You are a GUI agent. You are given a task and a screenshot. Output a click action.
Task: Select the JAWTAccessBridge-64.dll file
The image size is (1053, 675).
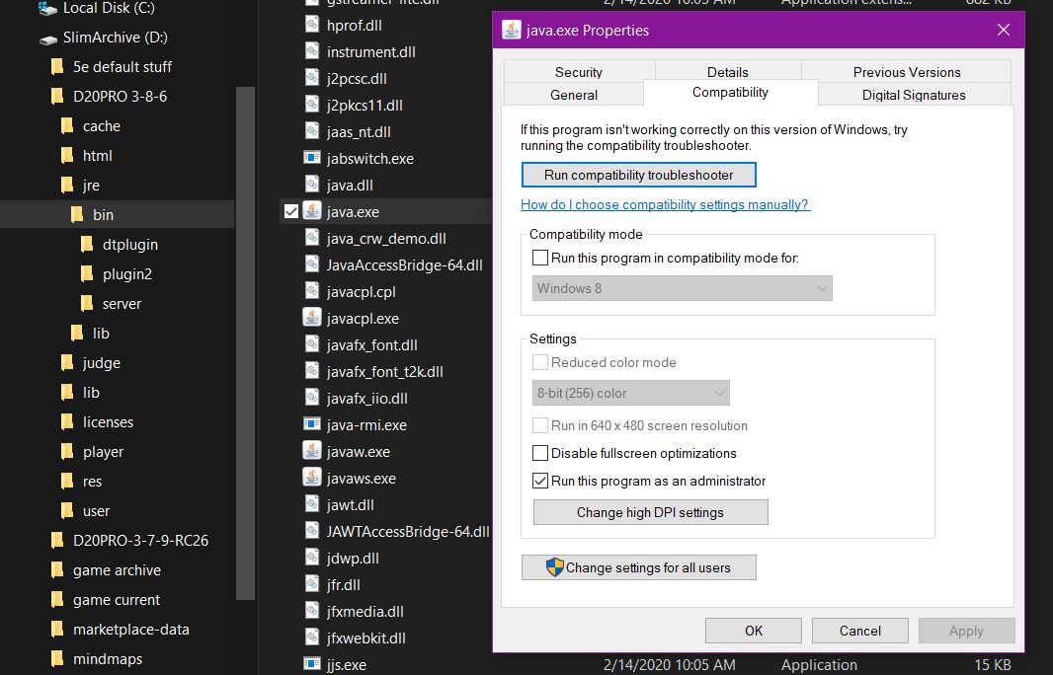(408, 531)
